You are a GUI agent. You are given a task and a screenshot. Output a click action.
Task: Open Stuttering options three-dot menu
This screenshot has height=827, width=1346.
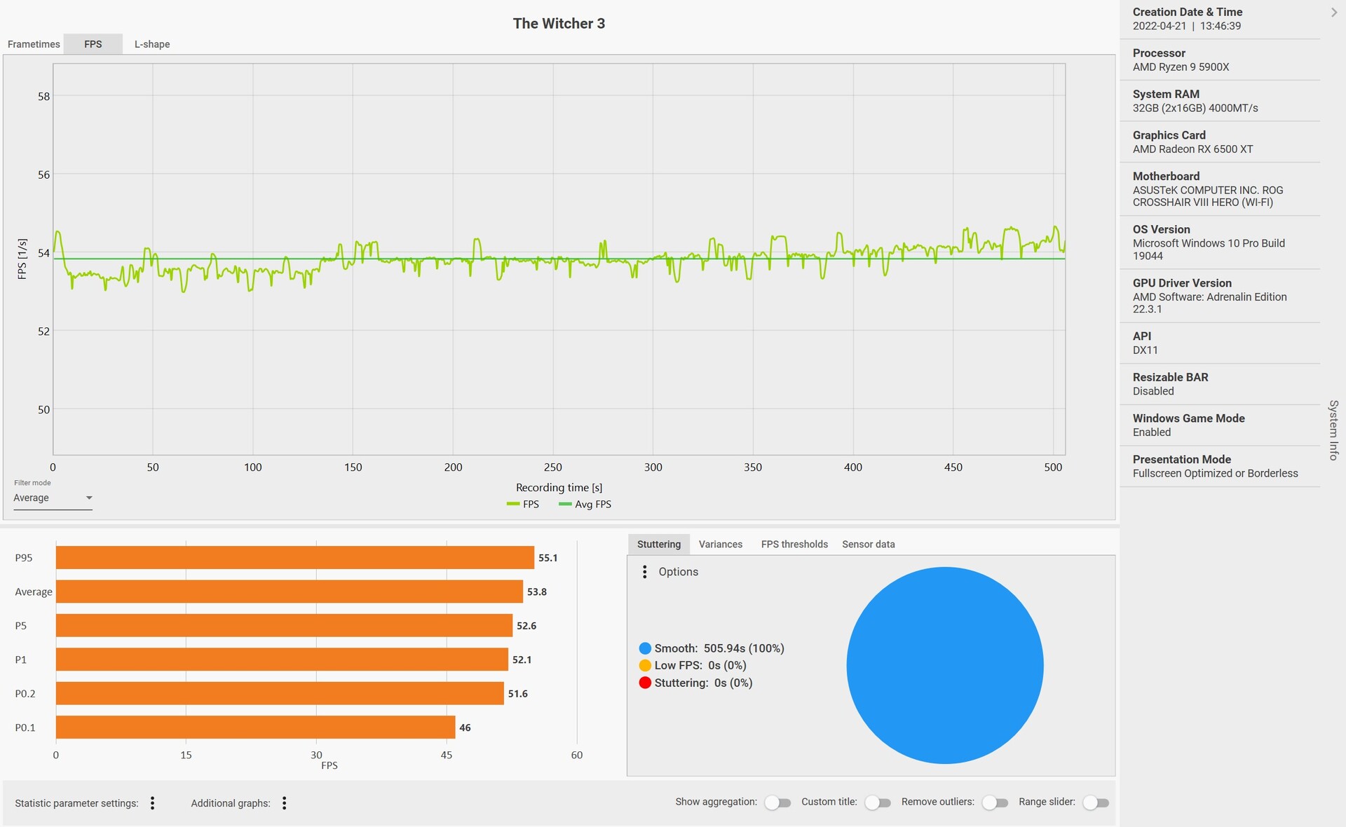tap(645, 572)
